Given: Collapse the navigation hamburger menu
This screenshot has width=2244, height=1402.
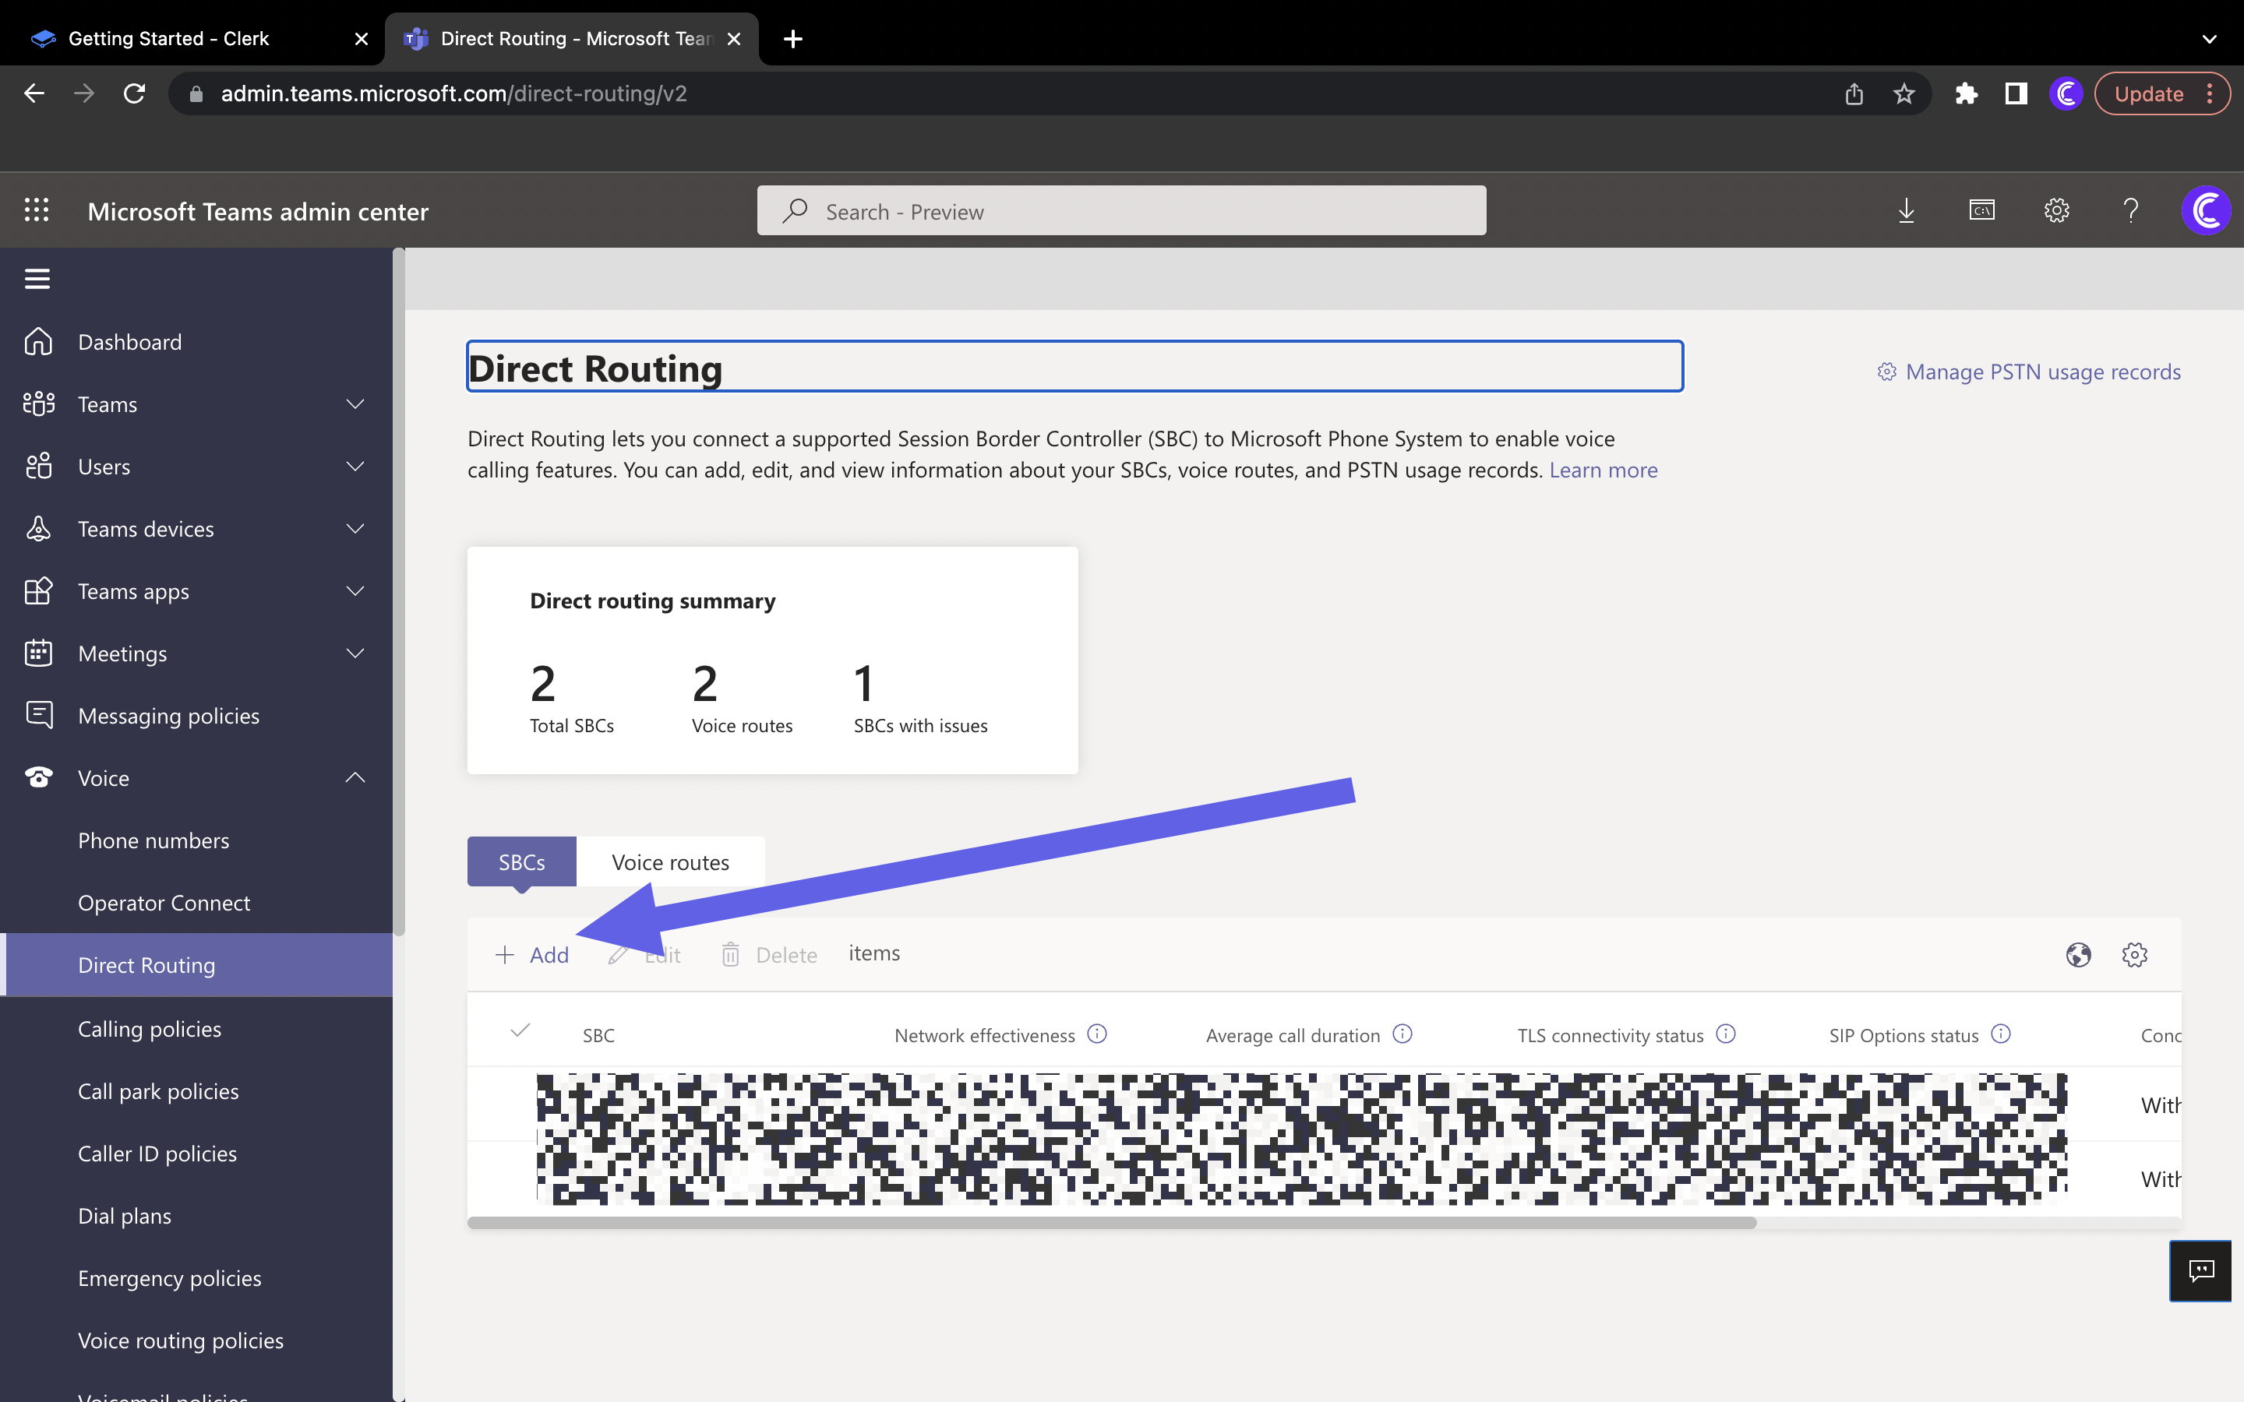Looking at the screenshot, I should [37, 278].
